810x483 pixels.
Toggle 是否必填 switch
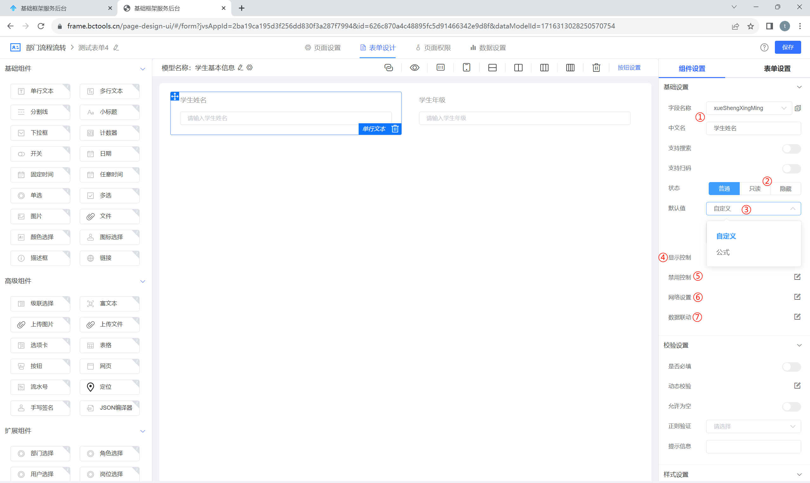click(791, 366)
